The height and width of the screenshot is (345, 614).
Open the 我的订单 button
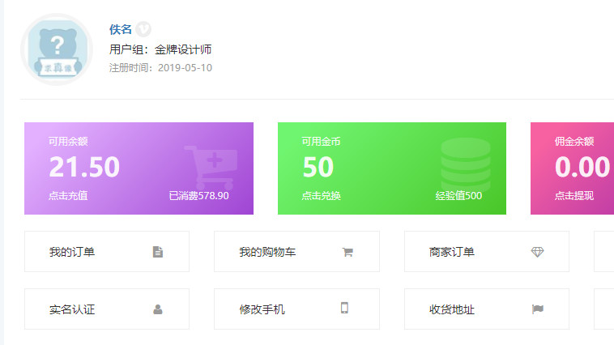point(107,251)
